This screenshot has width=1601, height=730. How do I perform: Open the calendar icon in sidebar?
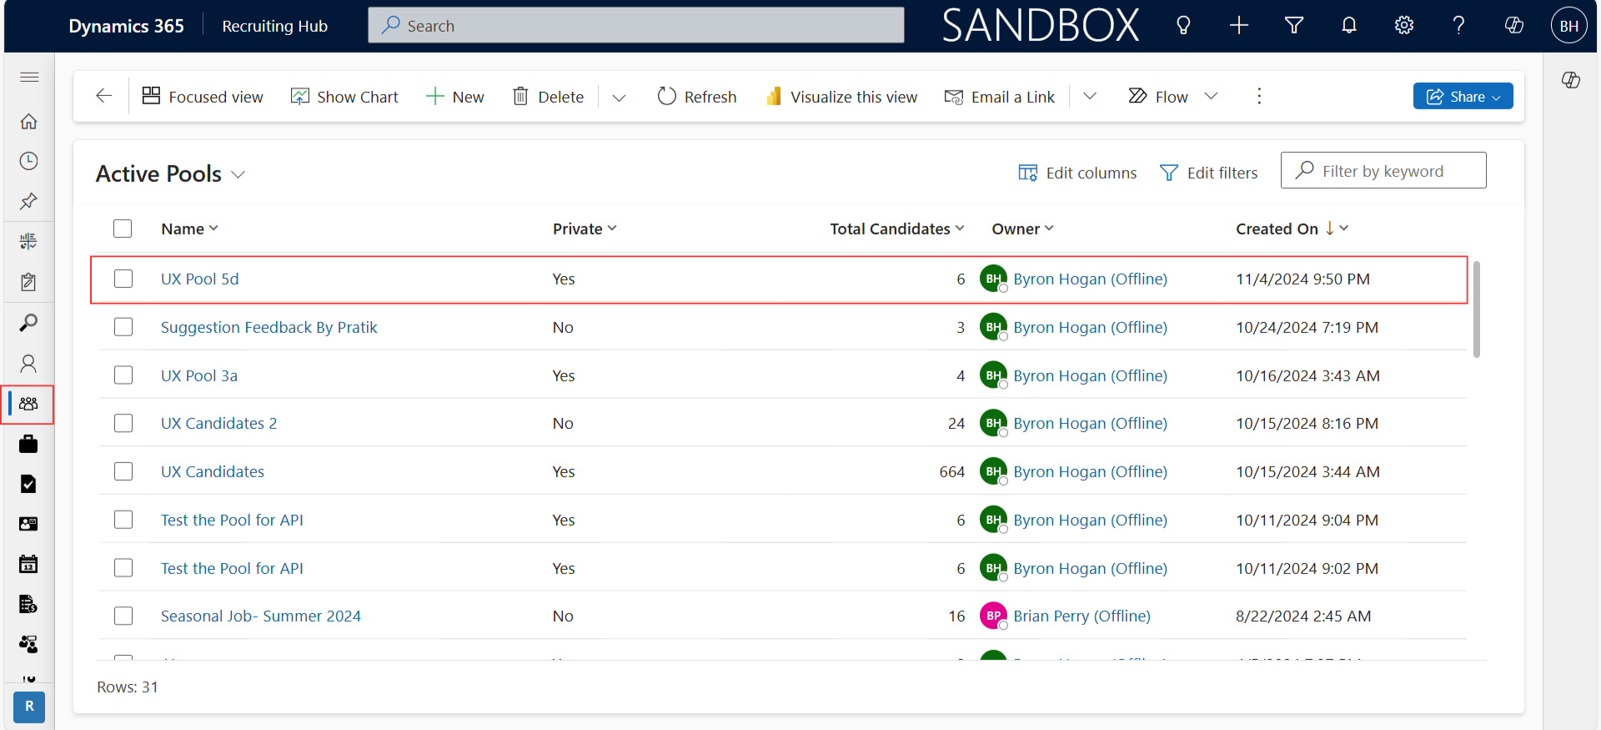(x=29, y=564)
